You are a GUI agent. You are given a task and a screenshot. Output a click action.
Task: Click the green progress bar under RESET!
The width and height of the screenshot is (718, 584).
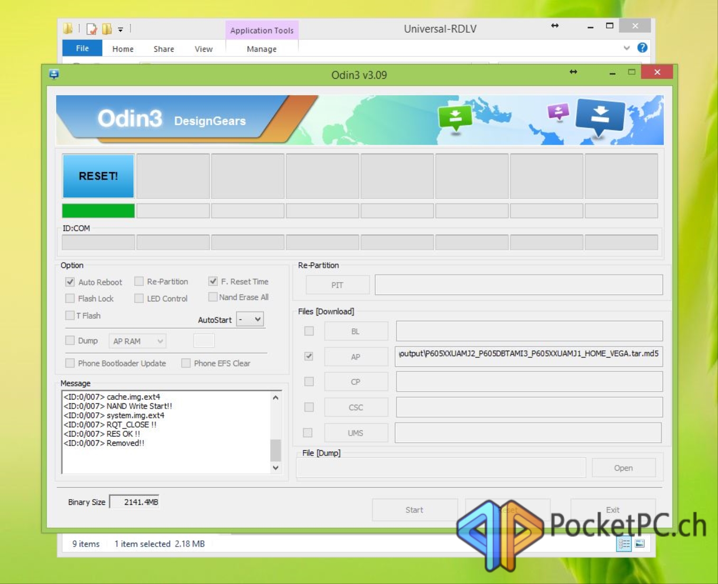pos(98,211)
